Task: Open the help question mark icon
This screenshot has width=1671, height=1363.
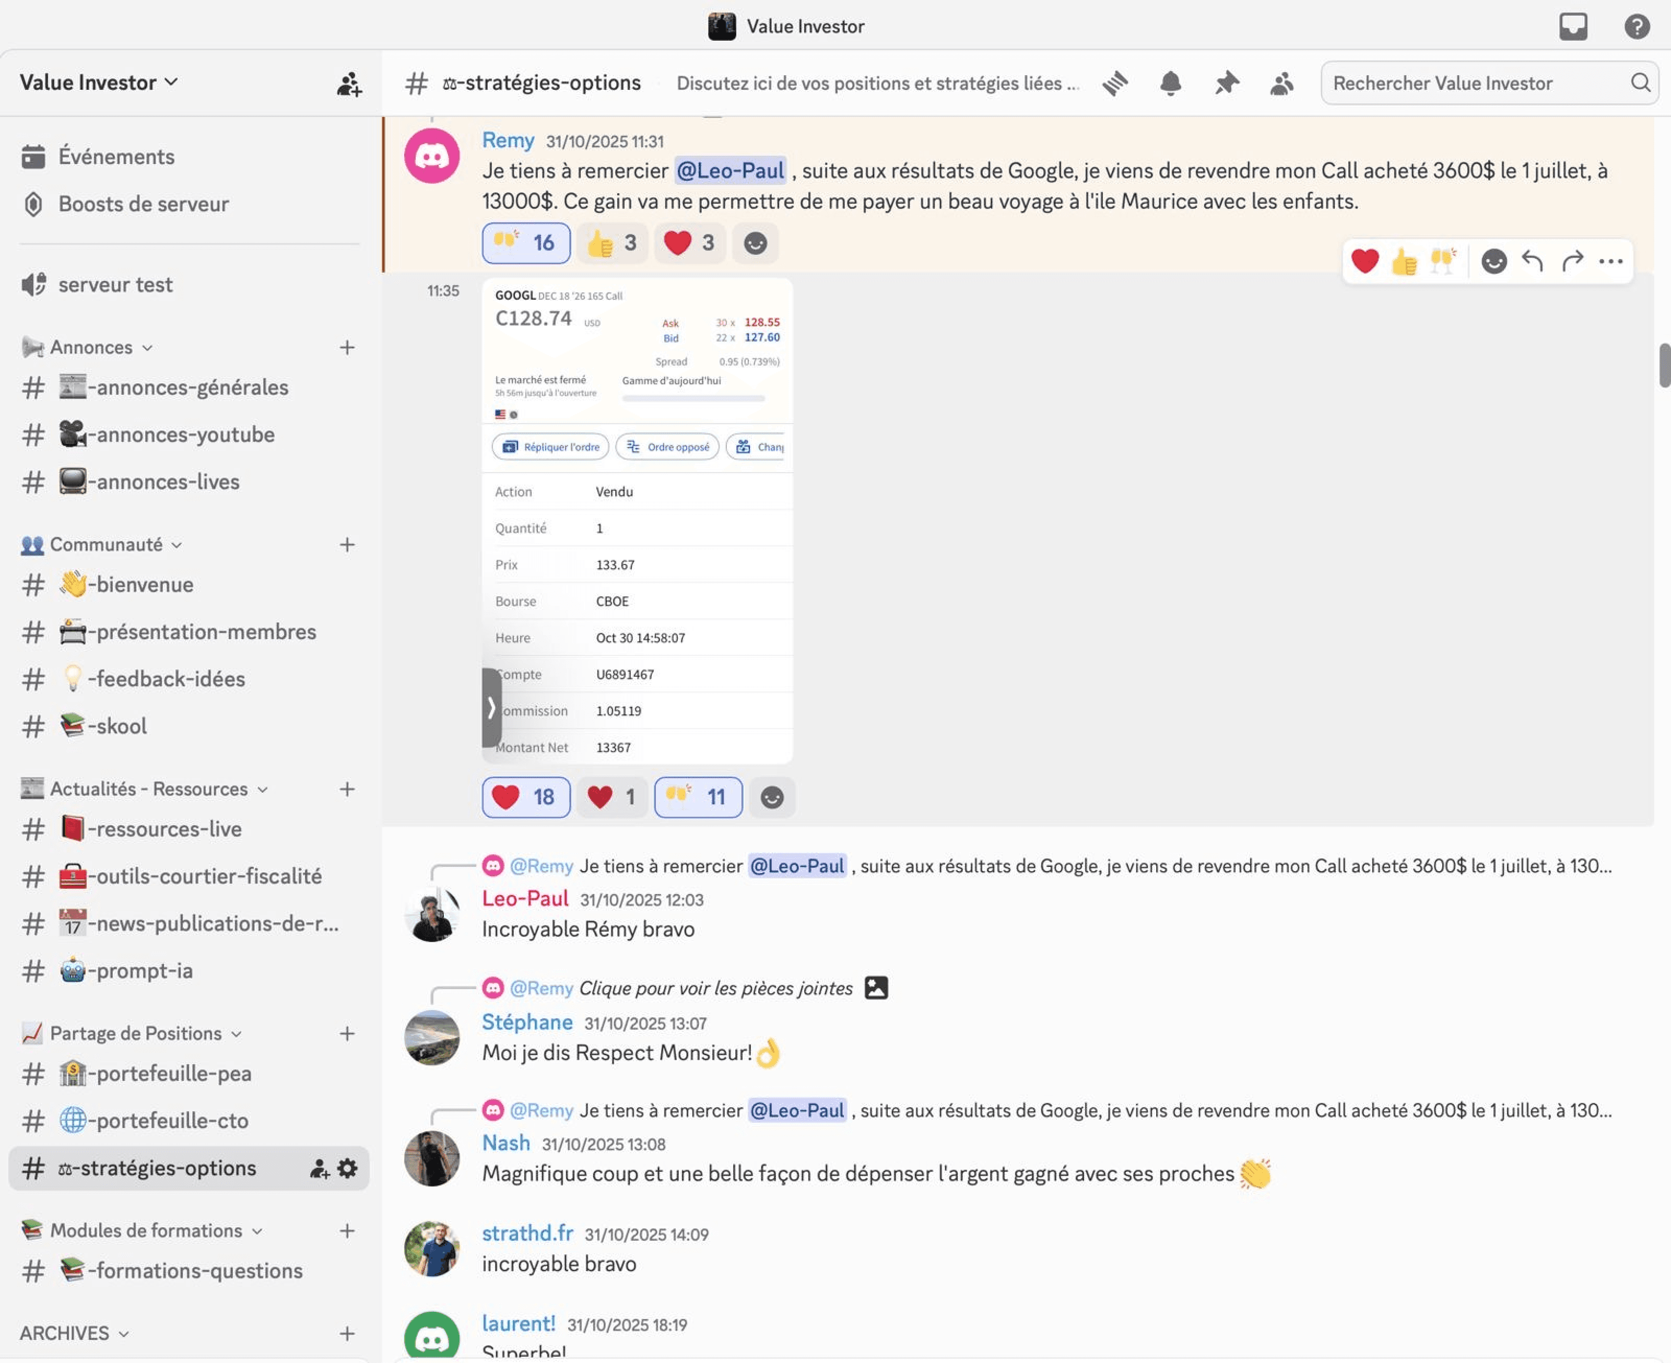Action: [1637, 27]
